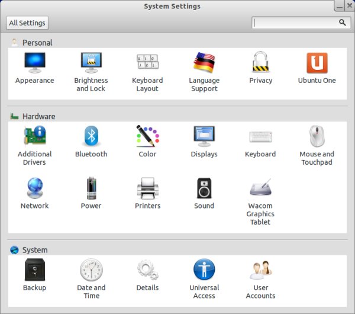
Task: Open Ubuntu One settings
Action: [317, 68]
